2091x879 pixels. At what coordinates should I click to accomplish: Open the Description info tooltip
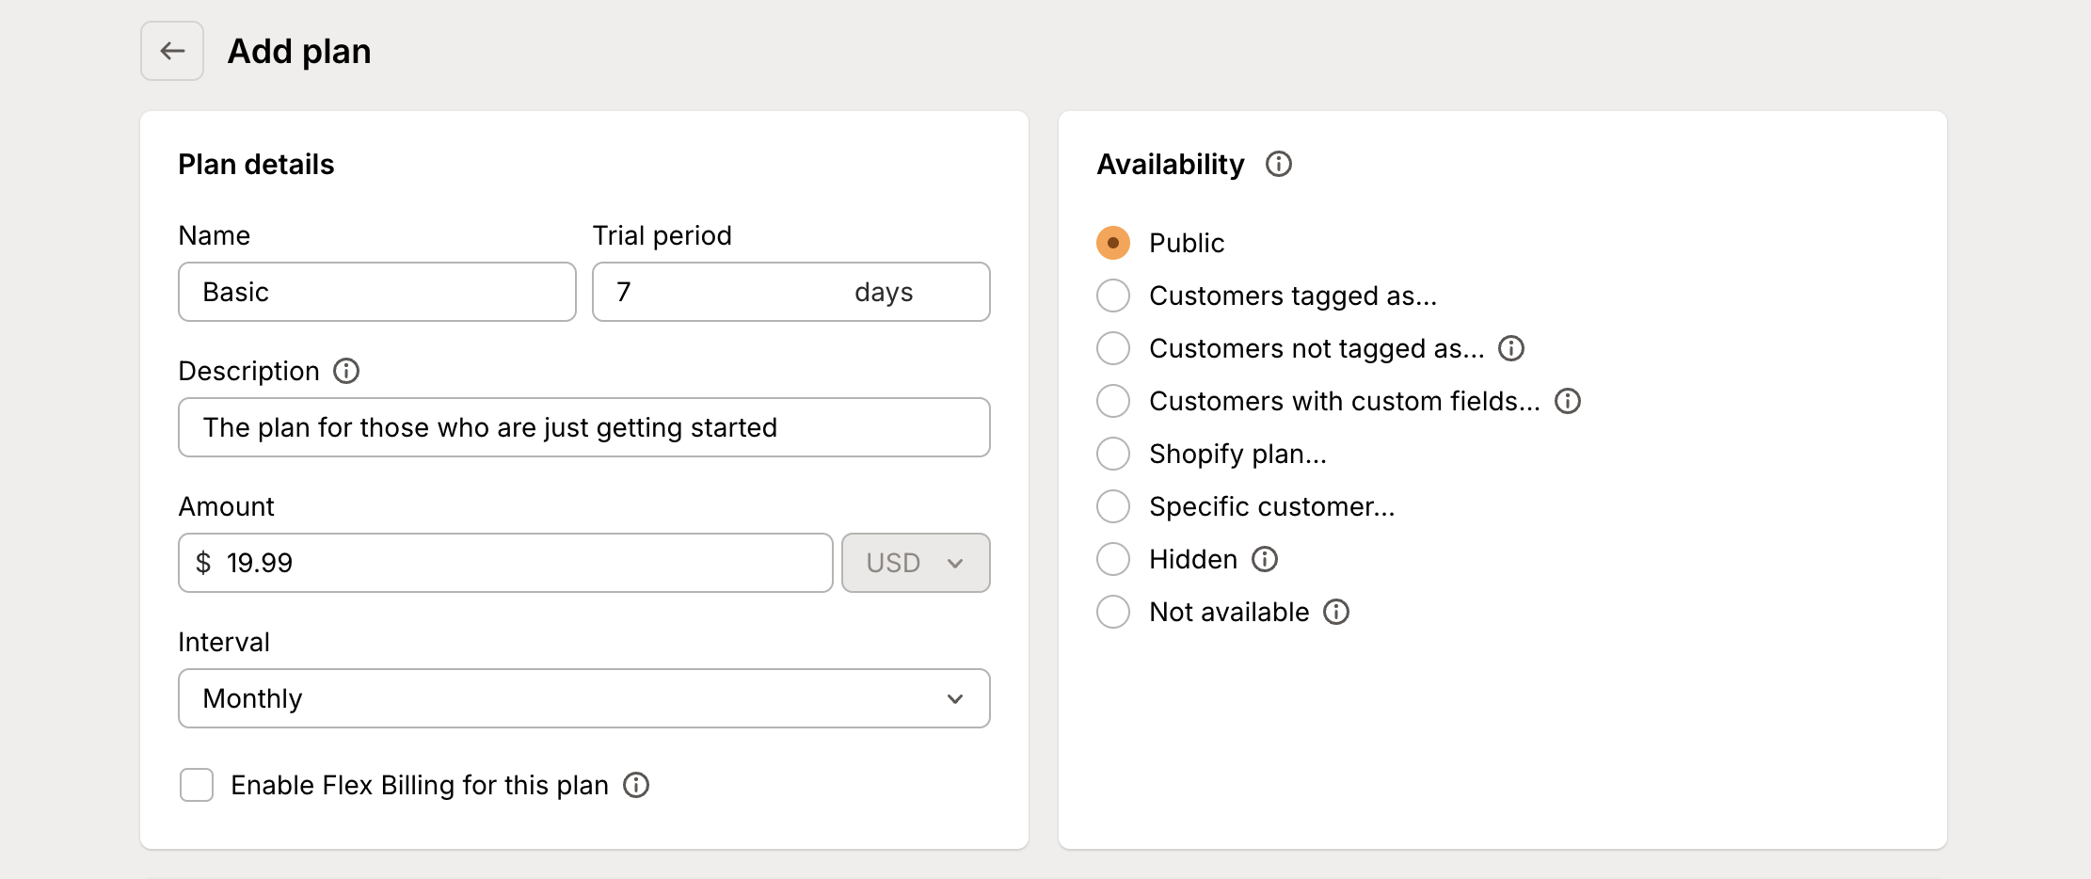pyautogui.click(x=346, y=371)
